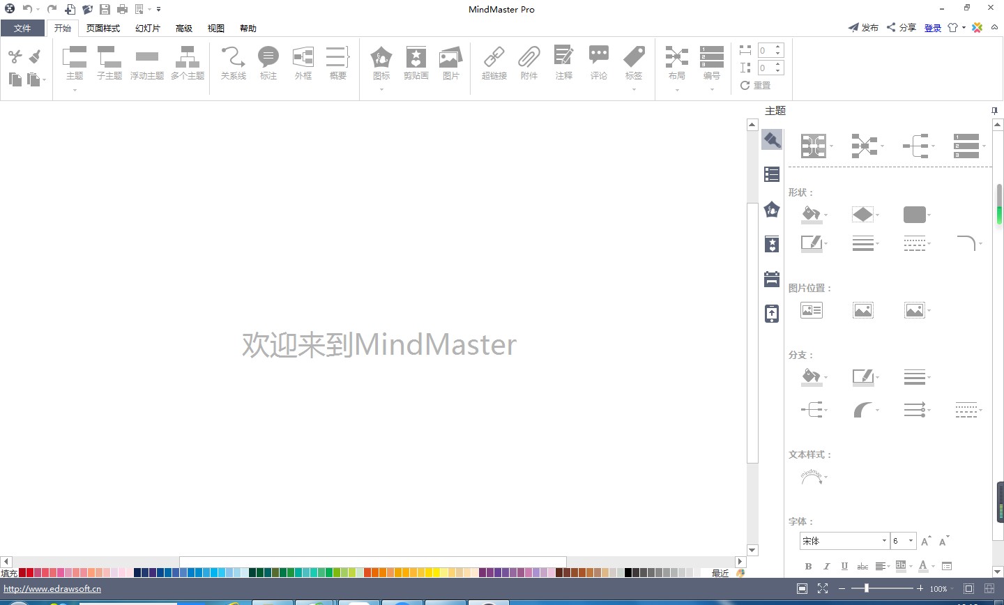Increase font size with A up button
Image resolution: width=1004 pixels, height=605 pixels.
(926, 541)
